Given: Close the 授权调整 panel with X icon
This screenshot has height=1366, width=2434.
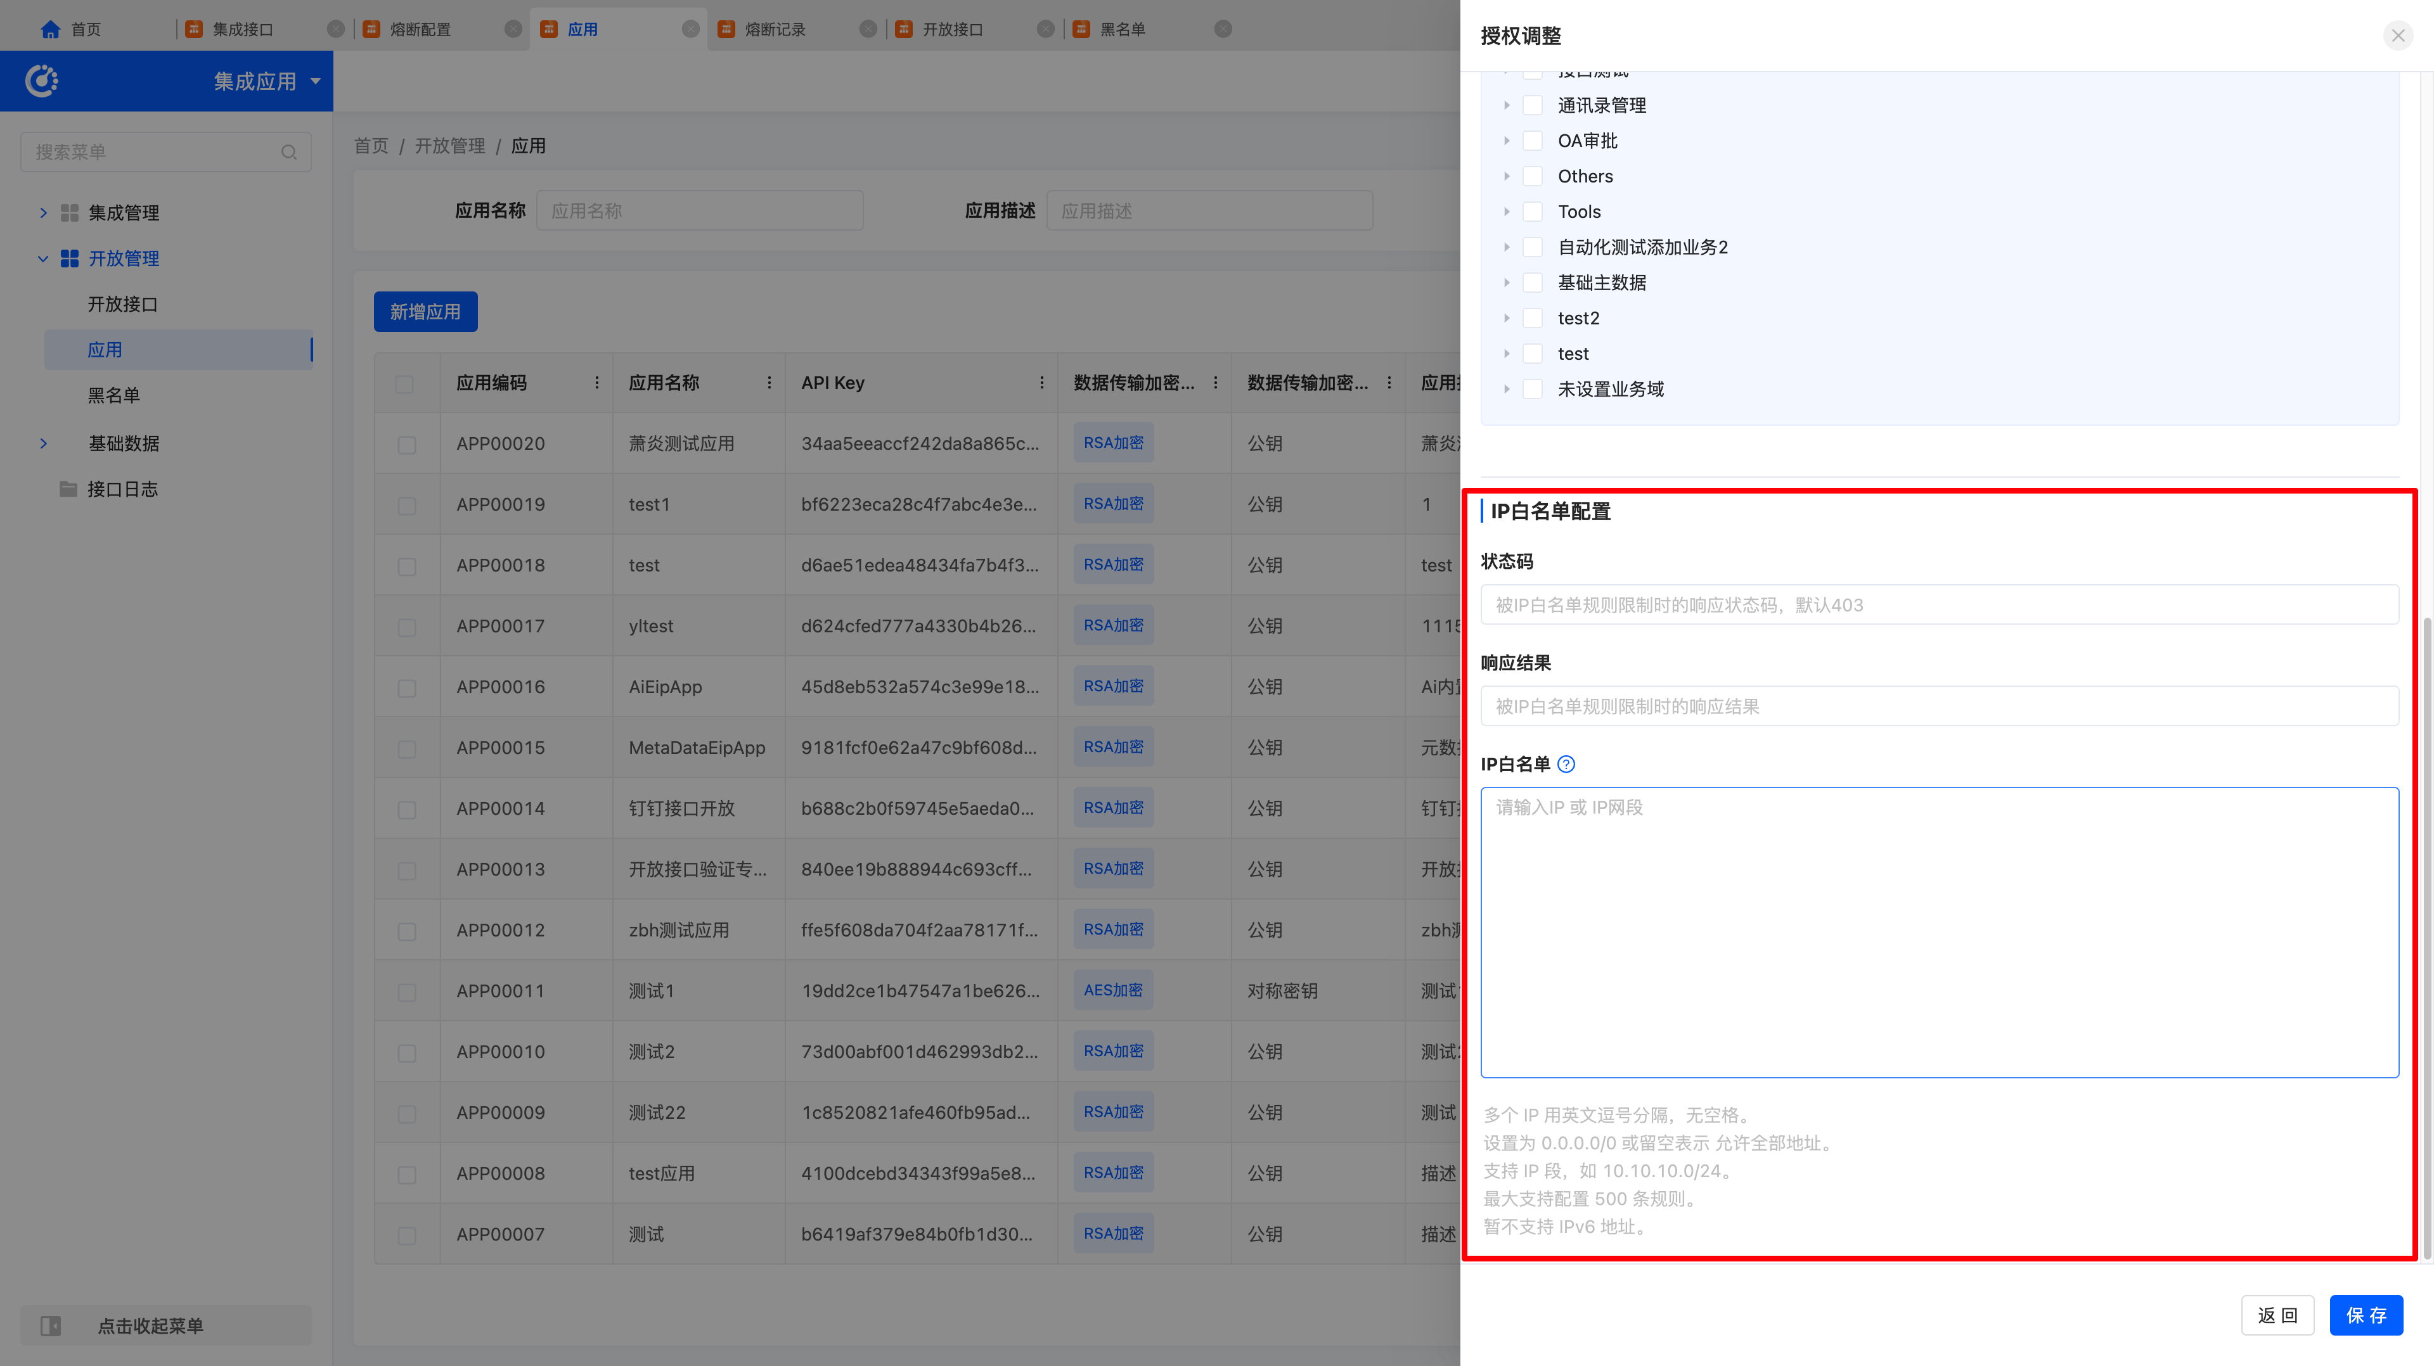Looking at the screenshot, I should click(x=2397, y=36).
